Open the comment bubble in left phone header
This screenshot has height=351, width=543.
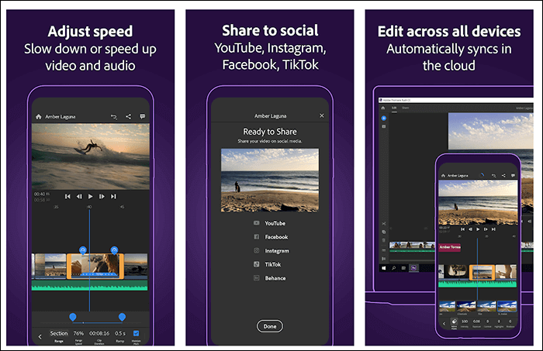pyautogui.click(x=143, y=116)
